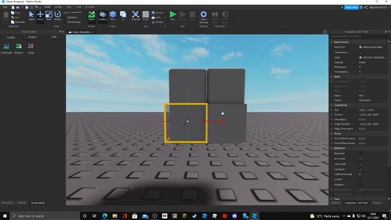Activate the Rotate tool
The image size is (391, 220).
click(57, 16)
